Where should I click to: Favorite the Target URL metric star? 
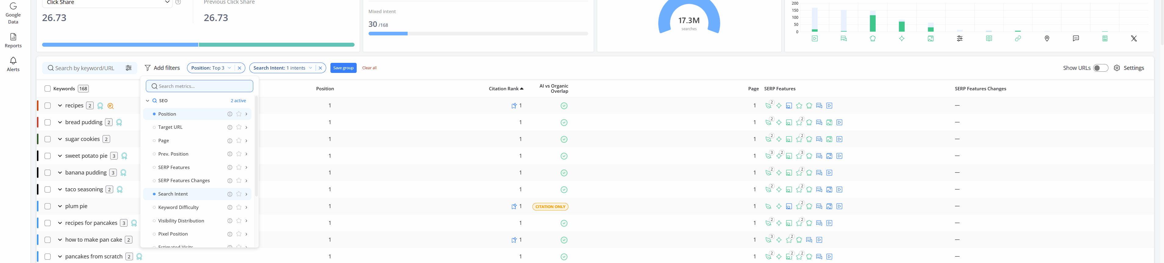(x=239, y=128)
